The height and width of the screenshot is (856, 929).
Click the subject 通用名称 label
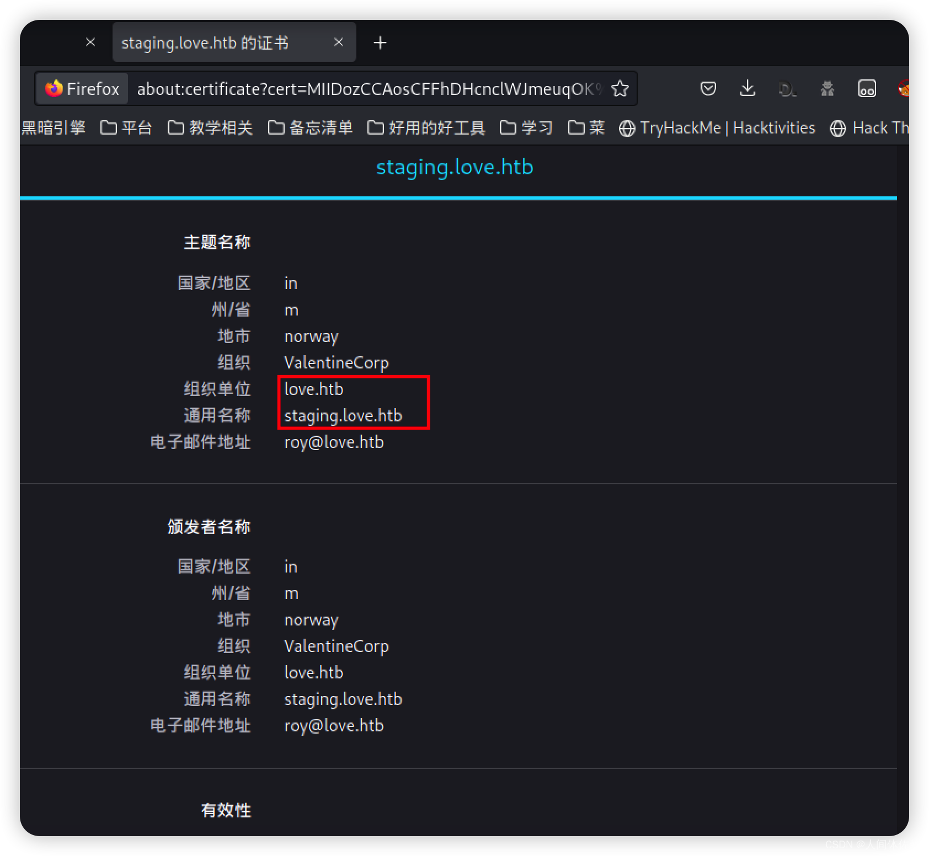coord(217,415)
